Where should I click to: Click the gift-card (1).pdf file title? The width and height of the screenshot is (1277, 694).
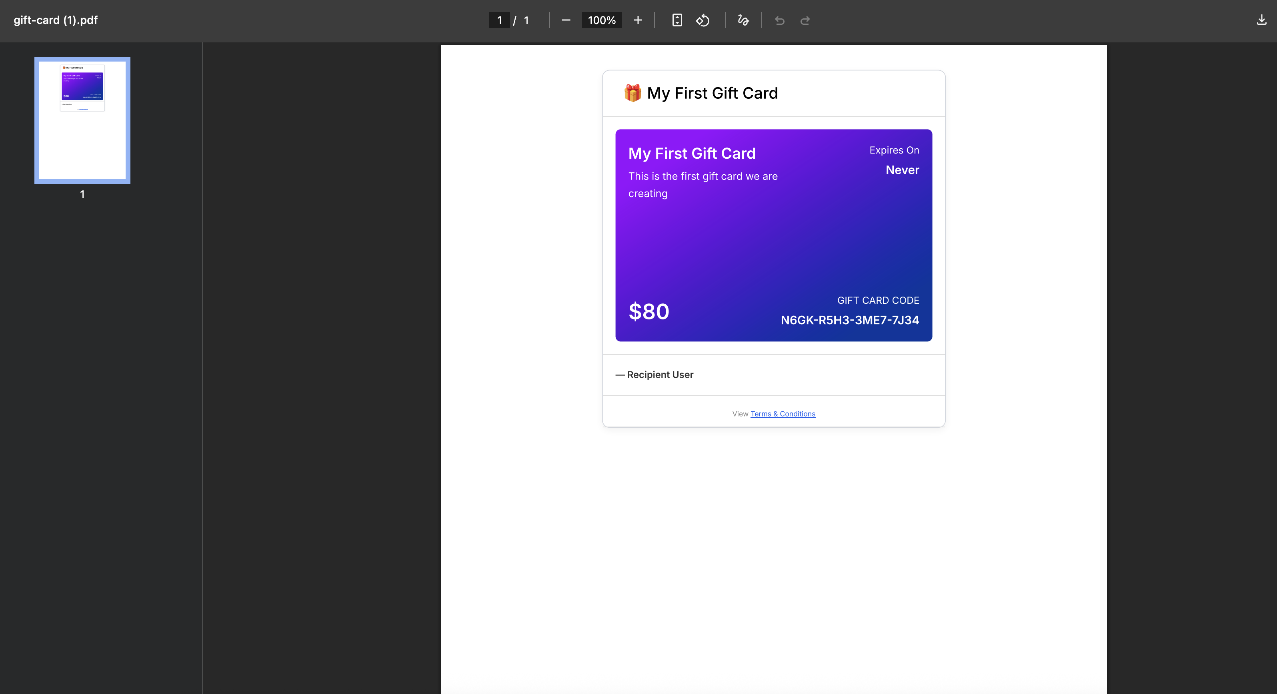[56, 20]
